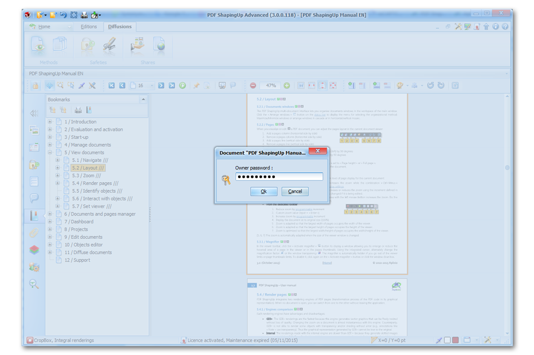Click Ok in the owner password dialog
This screenshot has height=355, width=534.
point(264,192)
